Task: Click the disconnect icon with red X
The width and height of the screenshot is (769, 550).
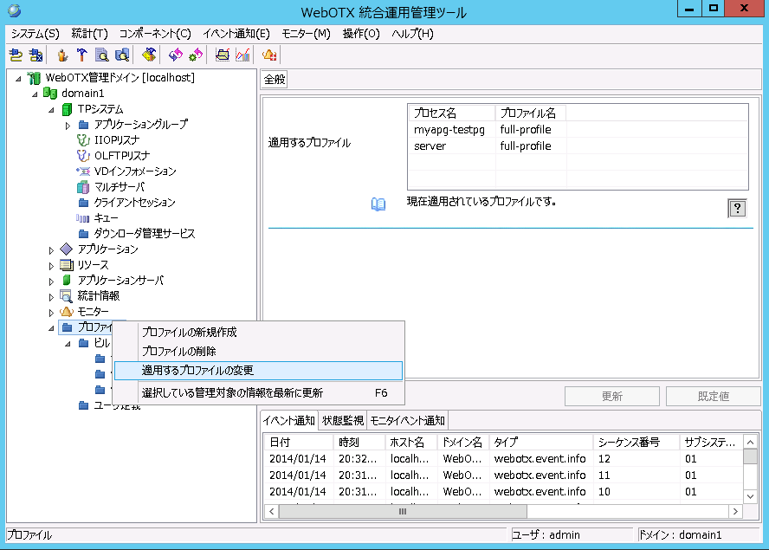Action: pos(35,54)
